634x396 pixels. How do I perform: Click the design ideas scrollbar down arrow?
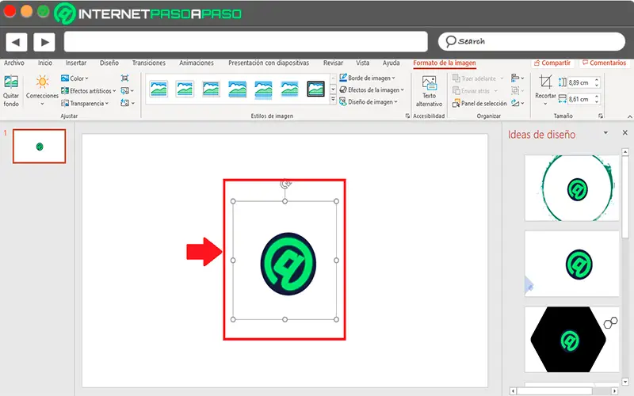[625, 382]
